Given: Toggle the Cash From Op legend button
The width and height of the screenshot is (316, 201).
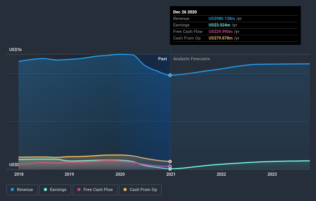Looking at the screenshot, I should pos(140,190).
